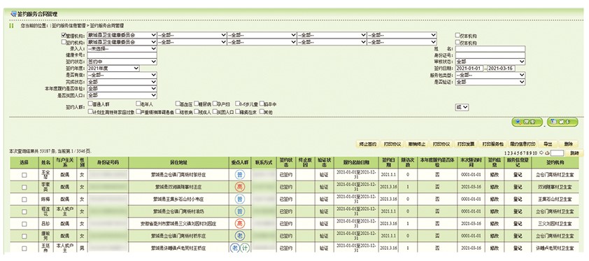The height and width of the screenshot is (261, 589).
Task: Click the 2021-01-01 start date field
Action: (x=469, y=69)
